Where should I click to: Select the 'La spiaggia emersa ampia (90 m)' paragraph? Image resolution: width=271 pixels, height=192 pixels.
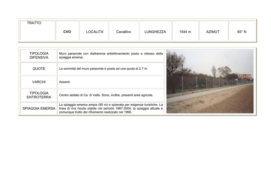click(x=110, y=109)
